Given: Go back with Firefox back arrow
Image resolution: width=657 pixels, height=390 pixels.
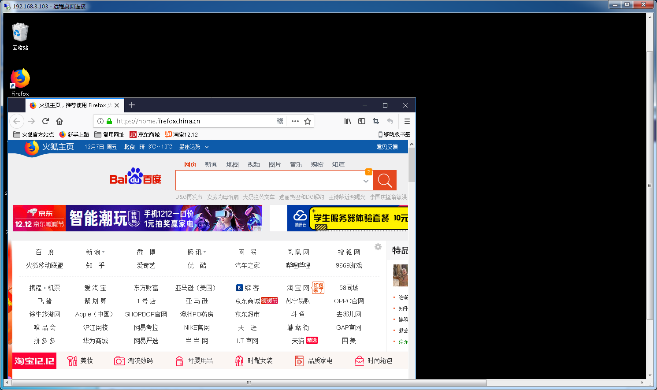Looking at the screenshot, I should click(17, 121).
